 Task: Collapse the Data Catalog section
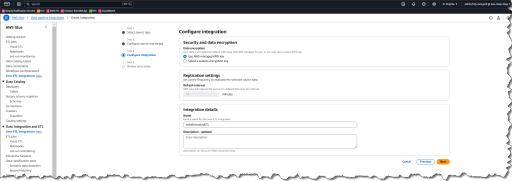[x=3, y=81]
